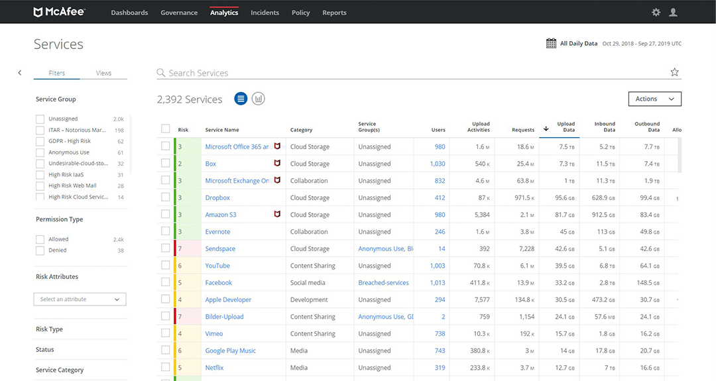Switch to chart view icon
The height and width of the screenshot is (381, 716).
(258, 99)
